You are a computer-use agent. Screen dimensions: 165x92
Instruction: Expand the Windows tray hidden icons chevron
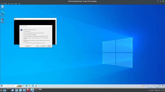coord(152,86)
